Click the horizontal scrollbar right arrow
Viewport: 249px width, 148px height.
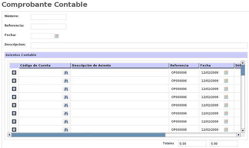click(238, 135)
